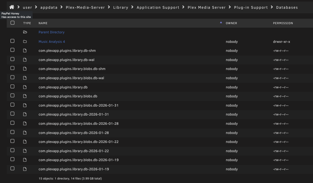The width and height of the screenshot is (313, 183).
Task: Click file name com.plexapp.plugins.library.db-shm
Action: (67, 50)
